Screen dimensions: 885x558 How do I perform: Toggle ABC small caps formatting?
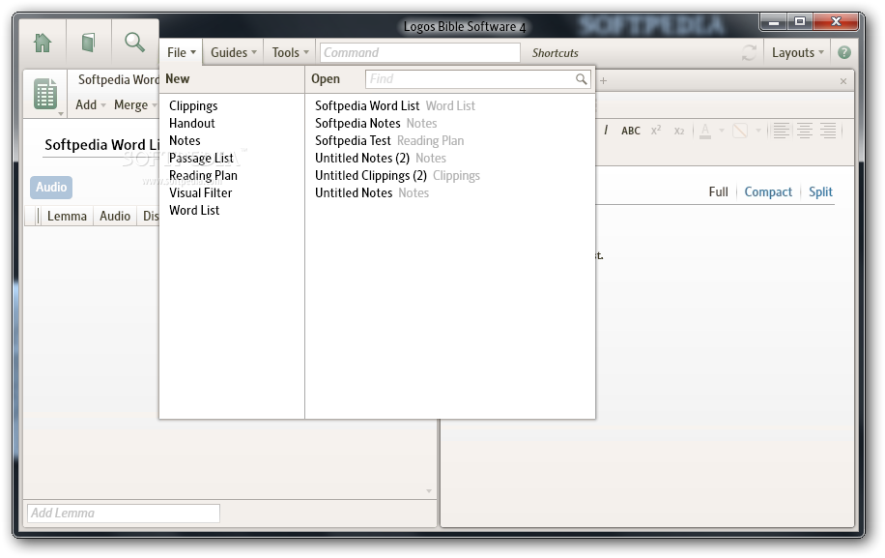[631, 131]
